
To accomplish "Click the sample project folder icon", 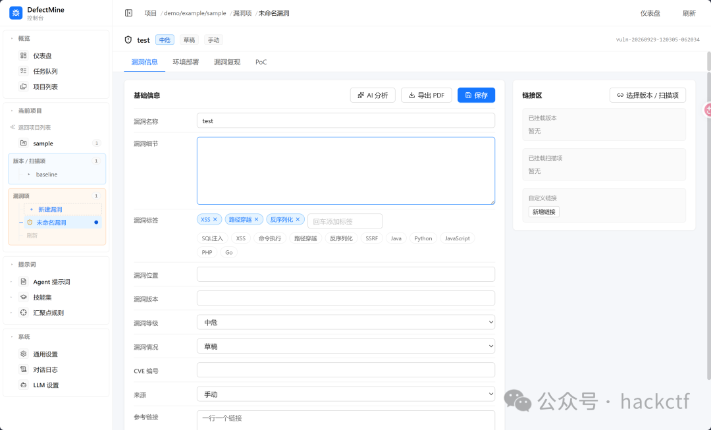I will (x=24, y=143).
